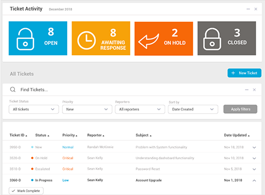Expand ticket 3950-D row details
The image size is (265, 195).
pos(254,147)
